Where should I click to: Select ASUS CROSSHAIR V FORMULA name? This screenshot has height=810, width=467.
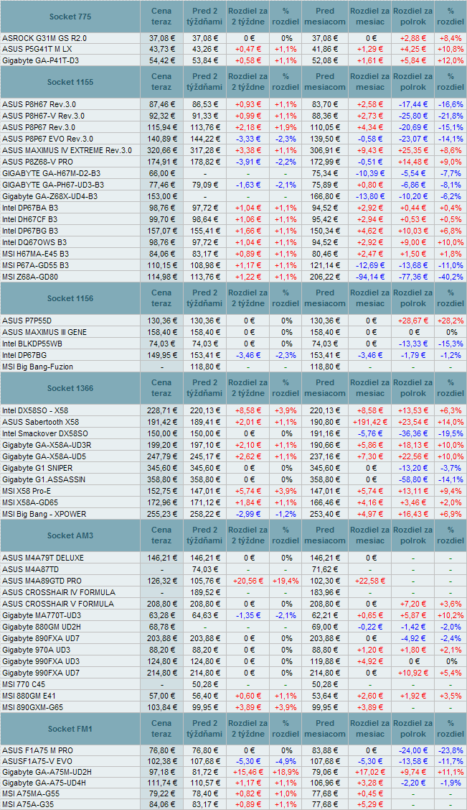click(x=57, y=604)
